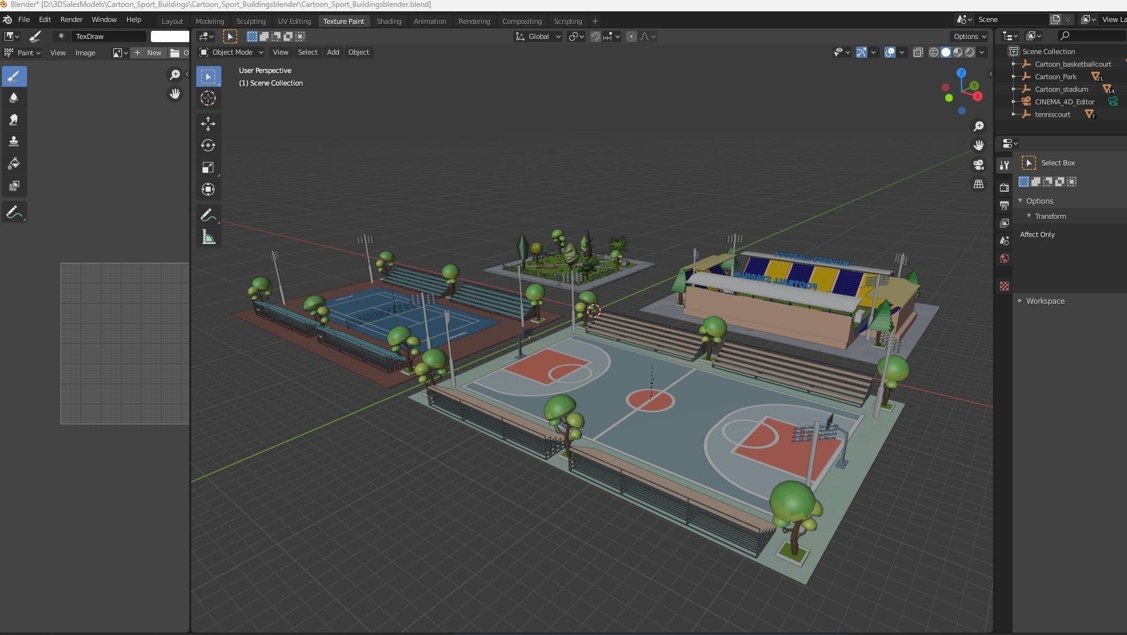The width and height of the screenshot is (1127, 635).
Task: Click the X axis on navigation gizmo
Action: pos(978,96)
